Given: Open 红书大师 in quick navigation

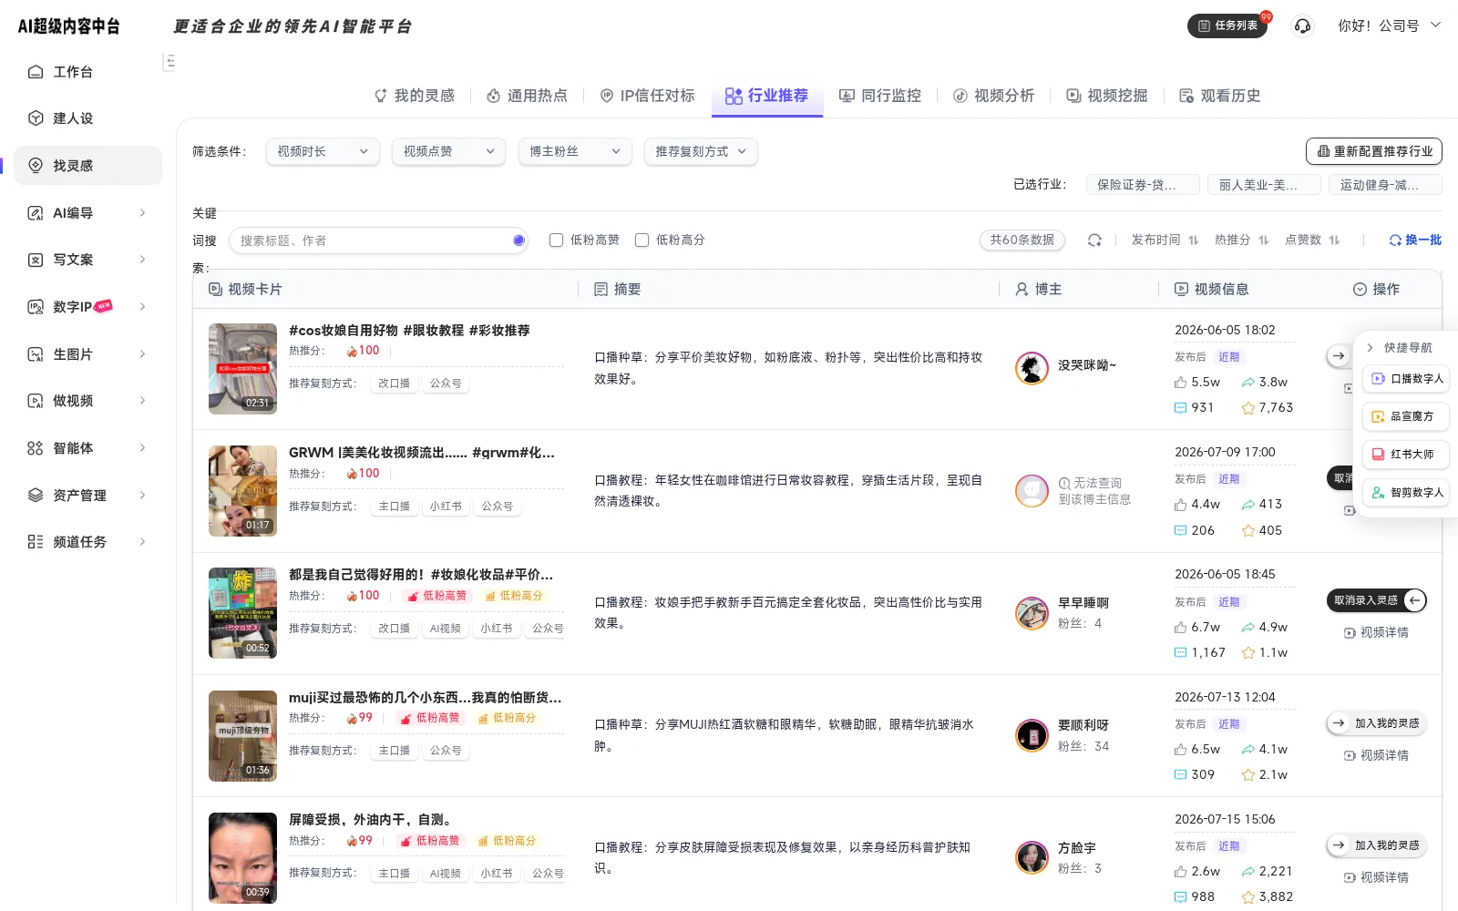Looking at the screenshot, I should tap(1406, 454).
